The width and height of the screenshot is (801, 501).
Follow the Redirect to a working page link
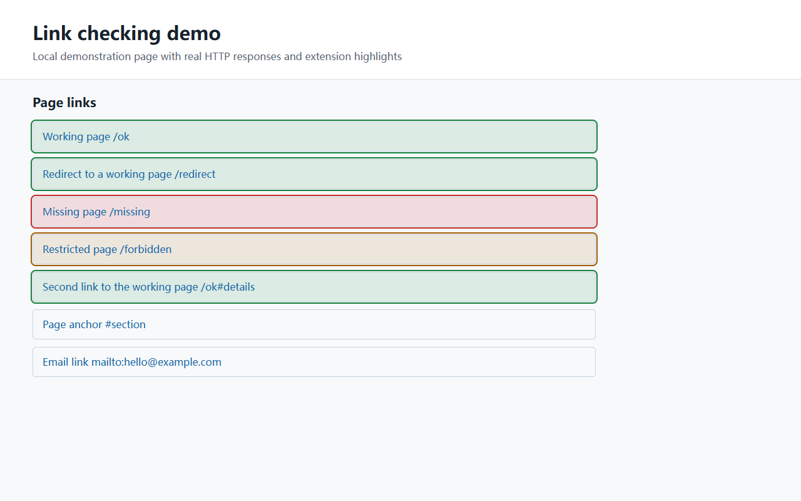point(314,174)
